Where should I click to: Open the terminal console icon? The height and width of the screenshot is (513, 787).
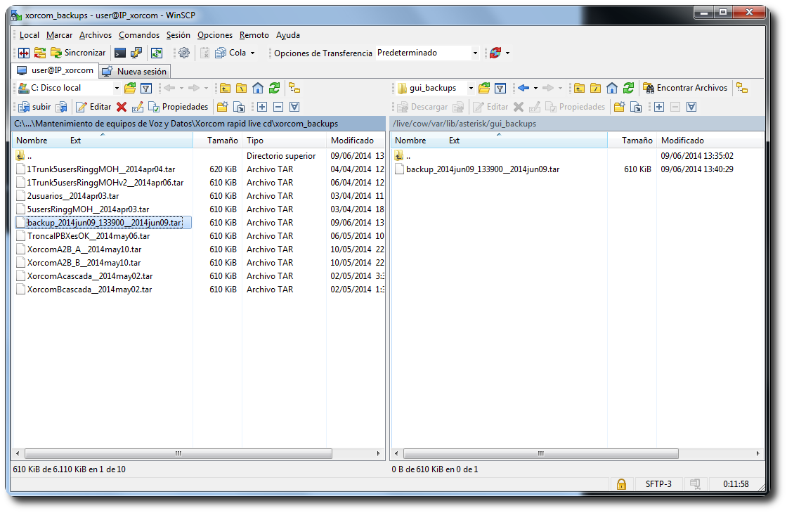[x=120, y=53]
